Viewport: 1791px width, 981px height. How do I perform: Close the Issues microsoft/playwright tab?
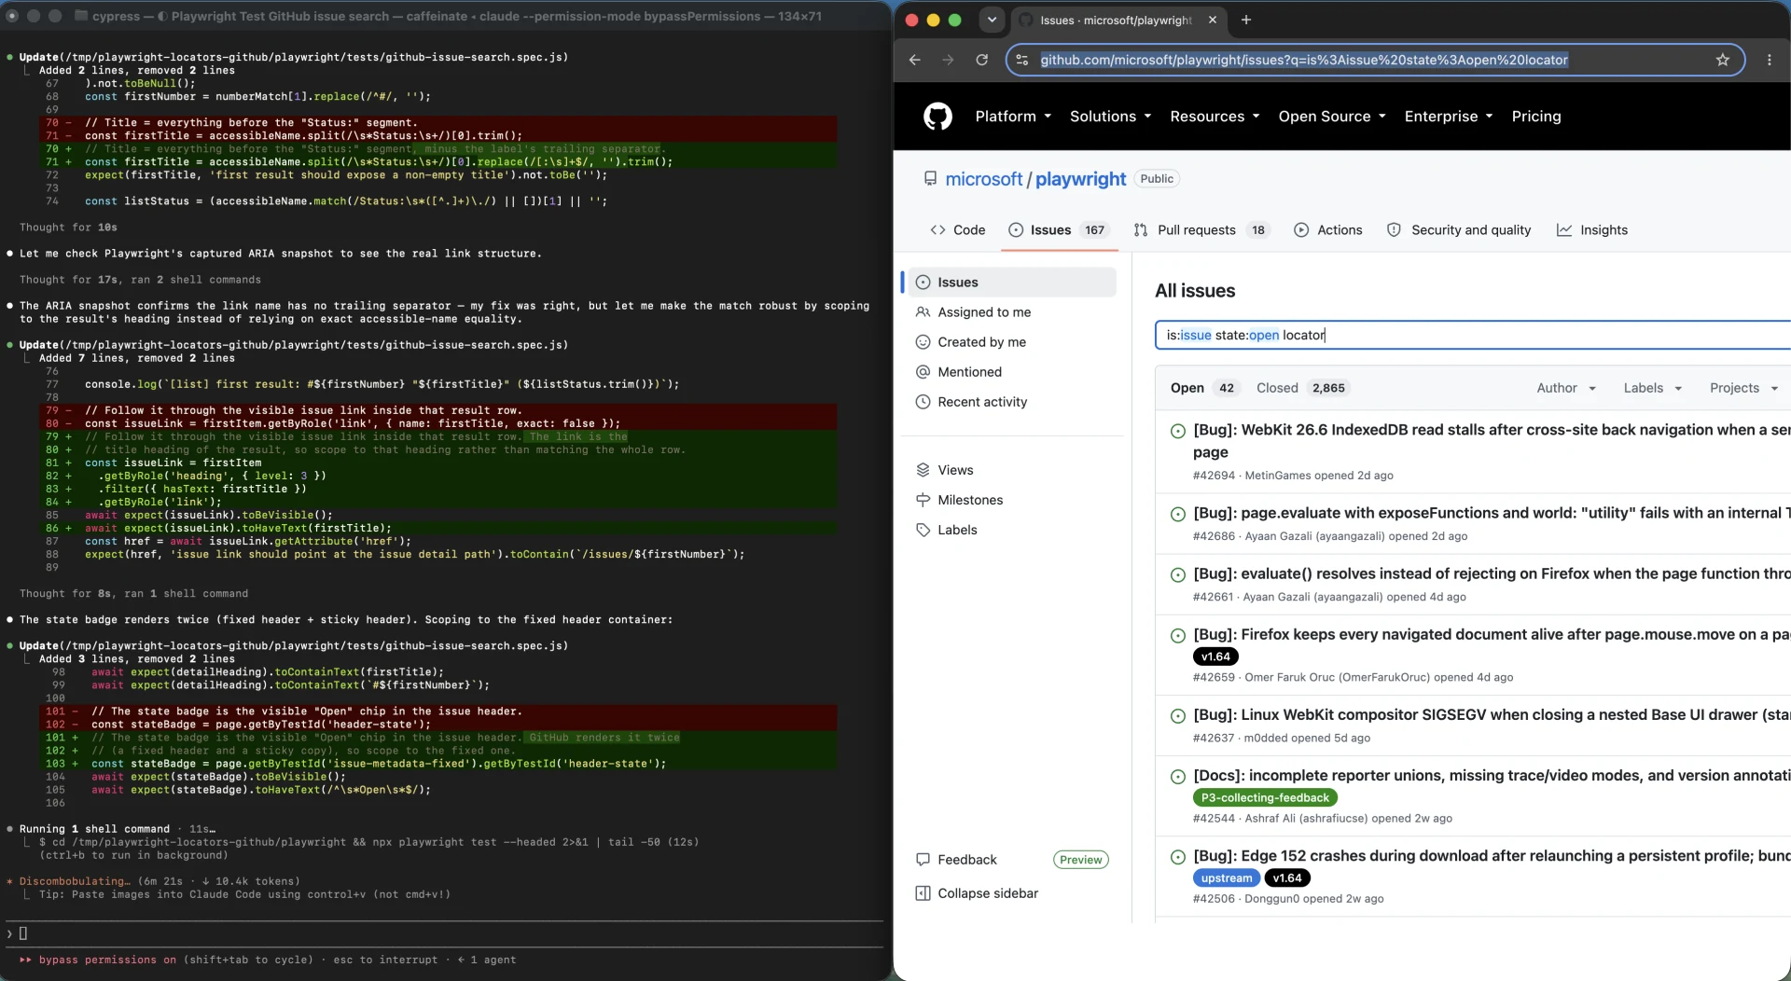1212,20
